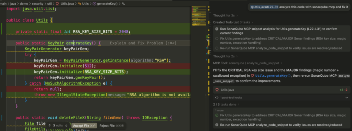The height and width of the screenshot is (131, 352).
Task: Show the '1 more' hidden task
Action: coord(219,111)
